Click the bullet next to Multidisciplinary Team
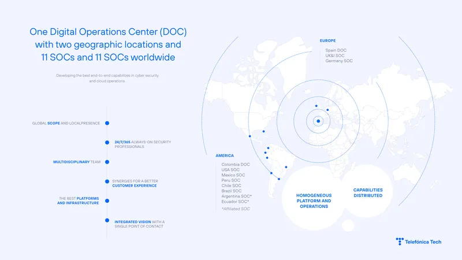Screen dimensions: 462x260 point(107,162)
